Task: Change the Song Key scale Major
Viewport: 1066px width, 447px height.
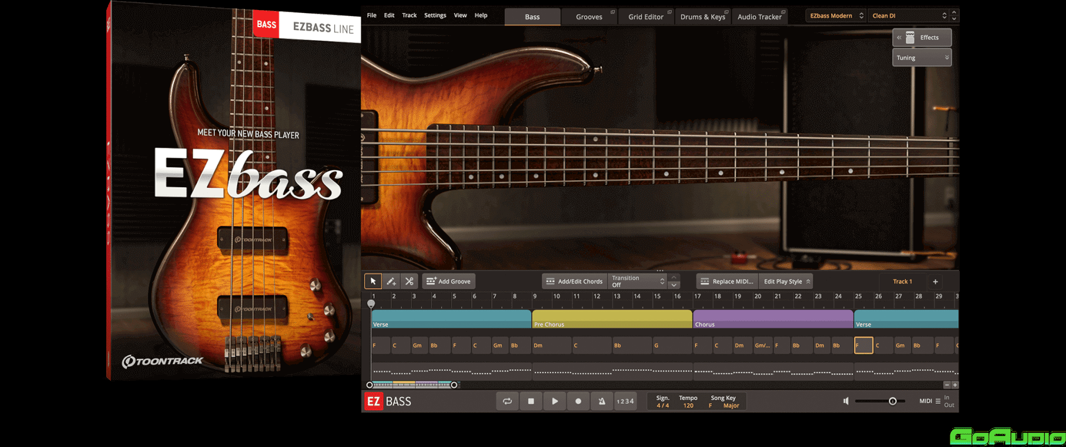Action: (731, 406)
